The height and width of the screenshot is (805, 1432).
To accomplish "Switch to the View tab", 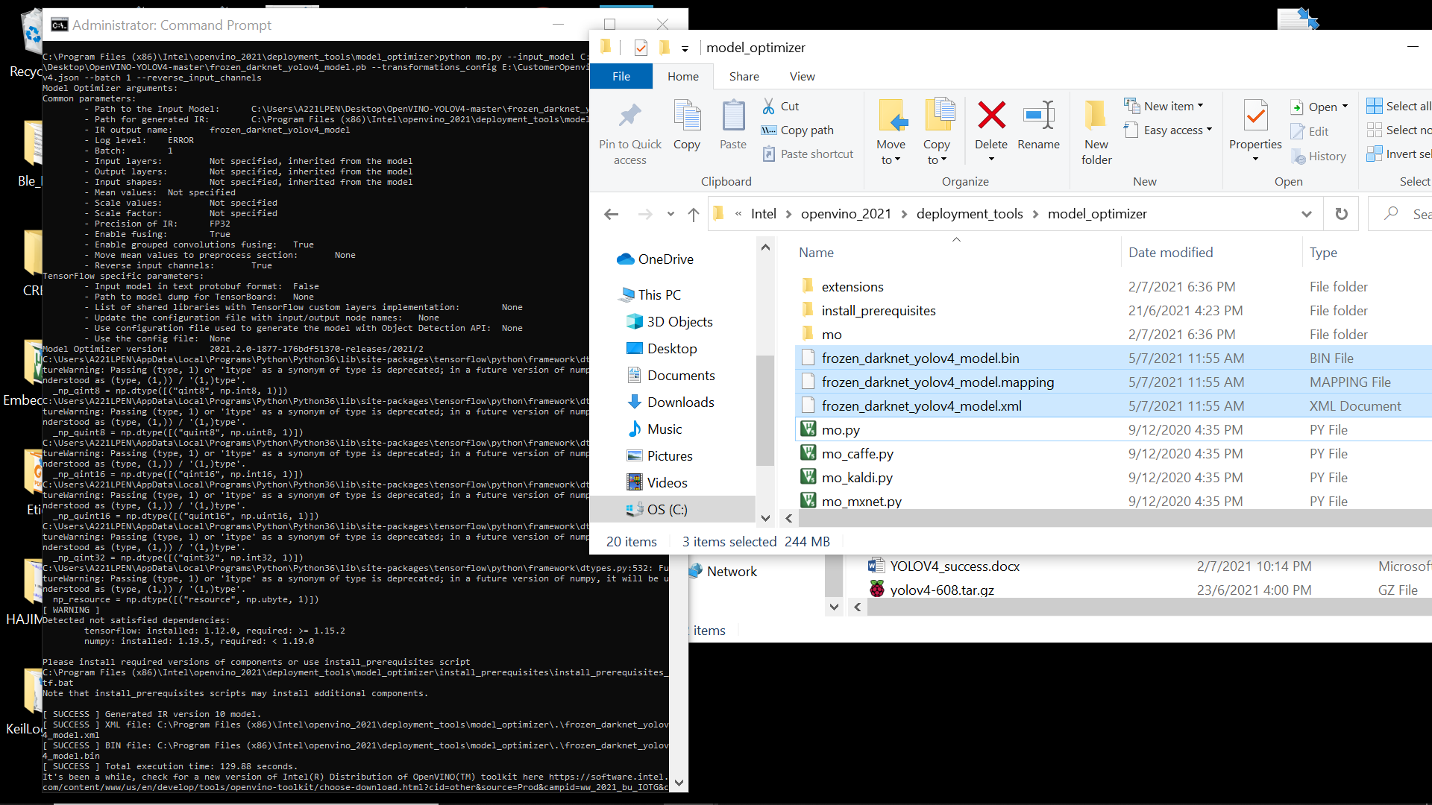I will [802, 76].
